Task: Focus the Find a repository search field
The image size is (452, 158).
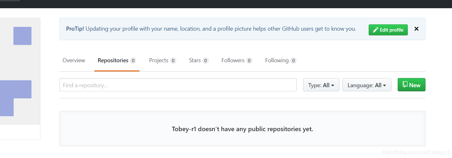Action: (178, 85)
